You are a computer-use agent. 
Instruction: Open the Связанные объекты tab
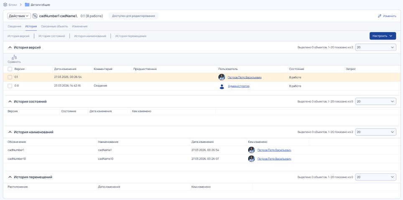tap(54, 26)
